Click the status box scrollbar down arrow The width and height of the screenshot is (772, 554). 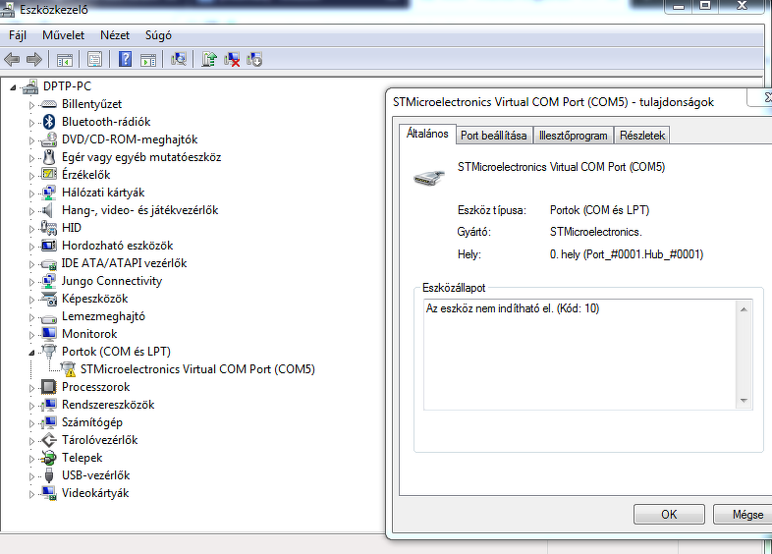744,401
